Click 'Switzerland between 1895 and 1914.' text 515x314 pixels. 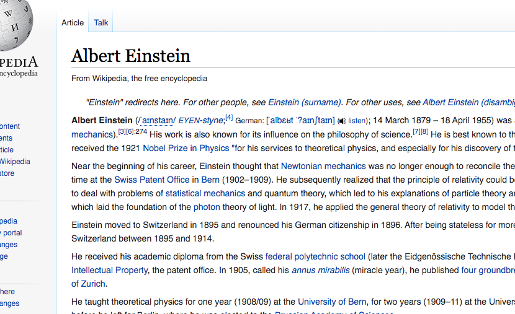[x=143, y=238]
